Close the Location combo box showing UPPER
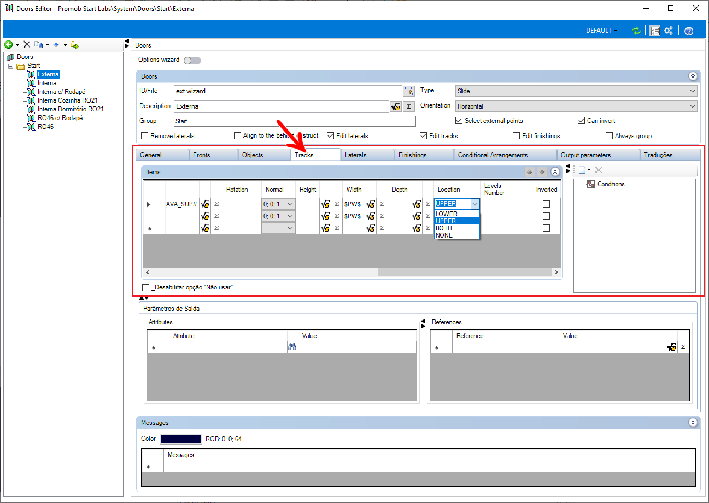This screenshot has width=709, height=503. coord(475,204)
